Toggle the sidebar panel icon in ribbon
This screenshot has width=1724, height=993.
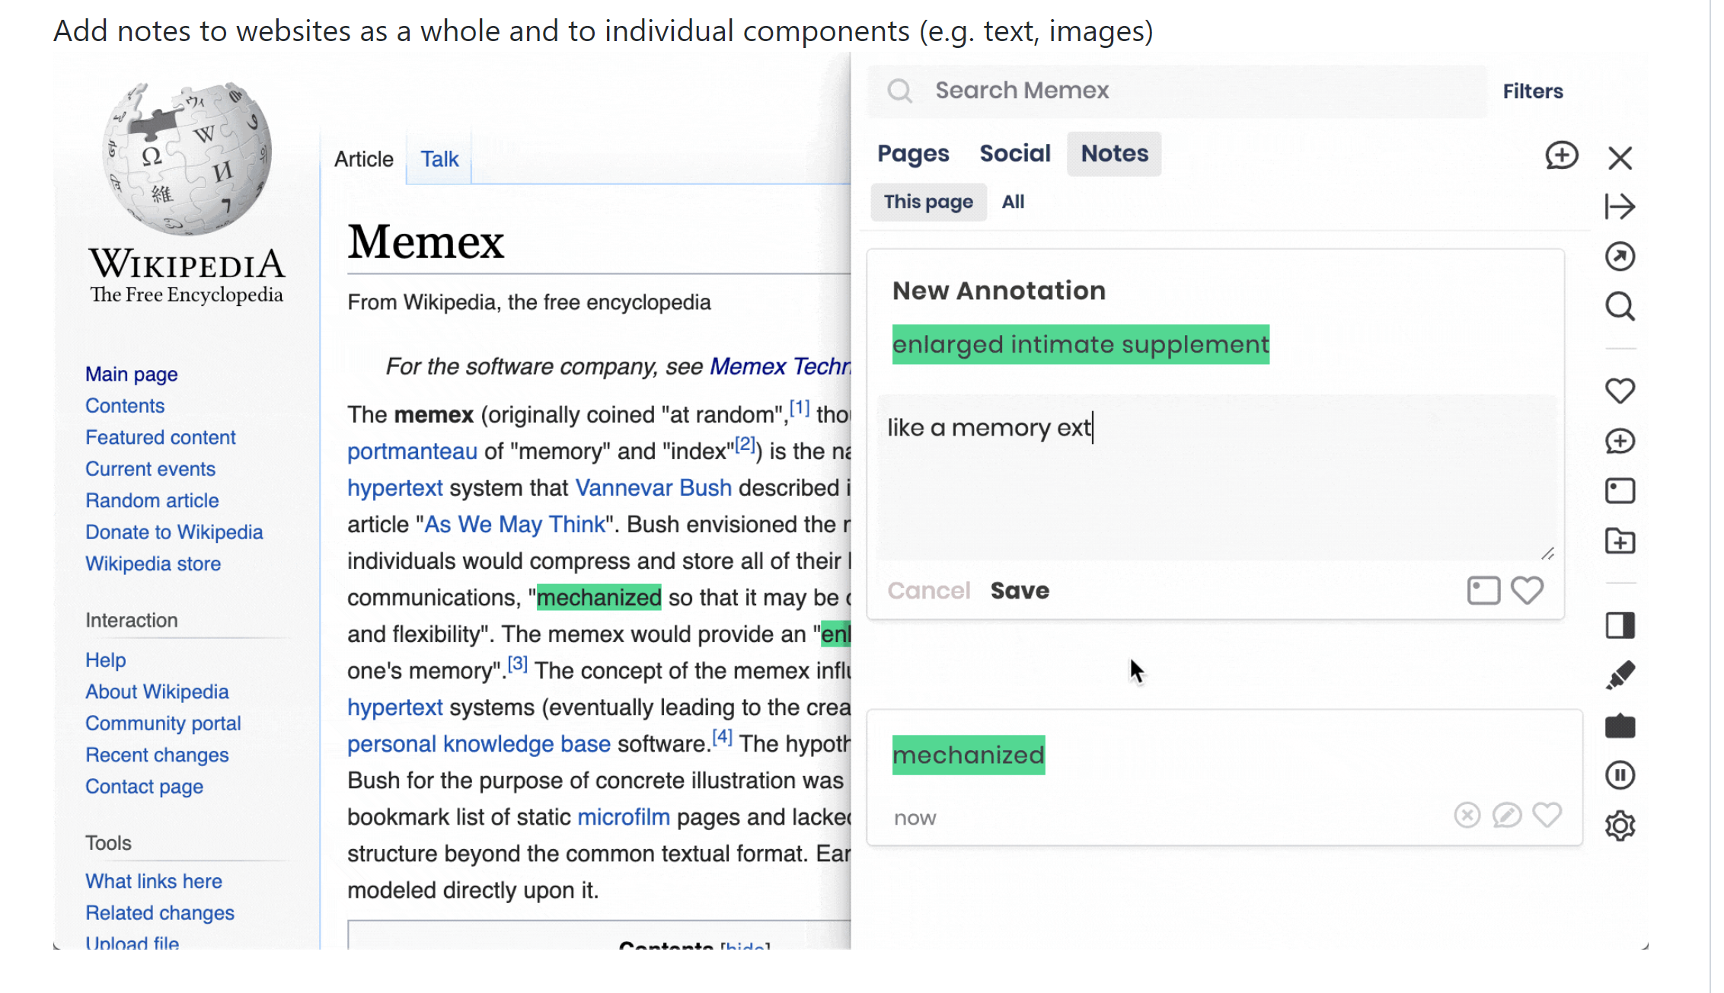(1620, 625)
